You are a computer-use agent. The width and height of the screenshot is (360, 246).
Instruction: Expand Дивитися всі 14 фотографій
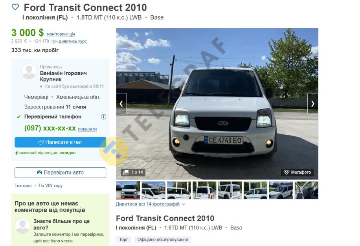[151, 204]
